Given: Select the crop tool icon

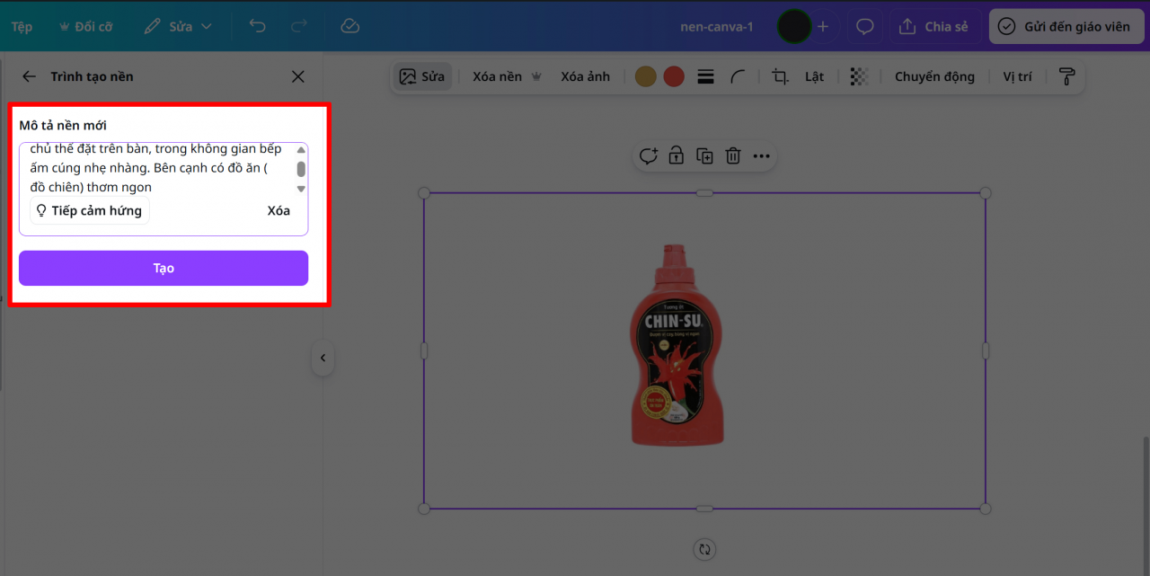Looking at the screenshot, I should [780, 76].
